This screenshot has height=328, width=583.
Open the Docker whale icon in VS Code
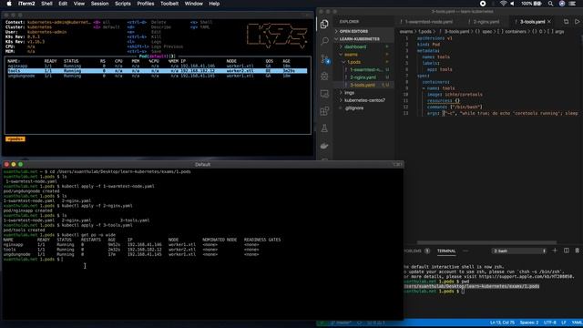click(324, 146)
